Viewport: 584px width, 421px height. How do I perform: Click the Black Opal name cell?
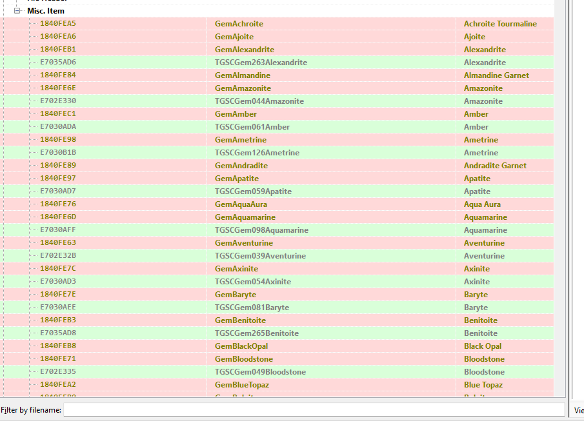(482, 346)
